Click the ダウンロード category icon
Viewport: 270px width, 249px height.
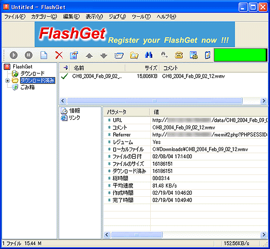pos(15,74)
